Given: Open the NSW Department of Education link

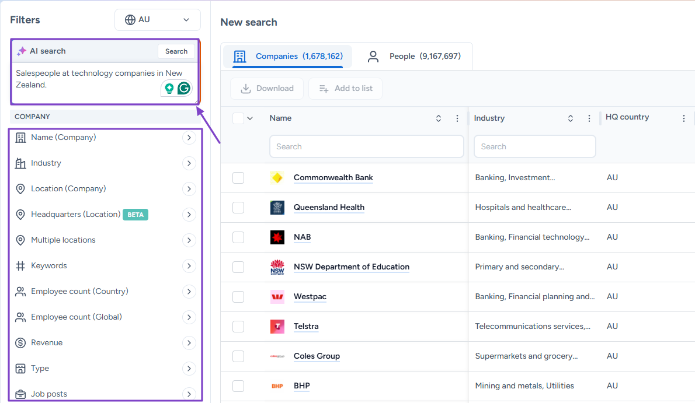Looking at the screenshot, I should 352,267.
